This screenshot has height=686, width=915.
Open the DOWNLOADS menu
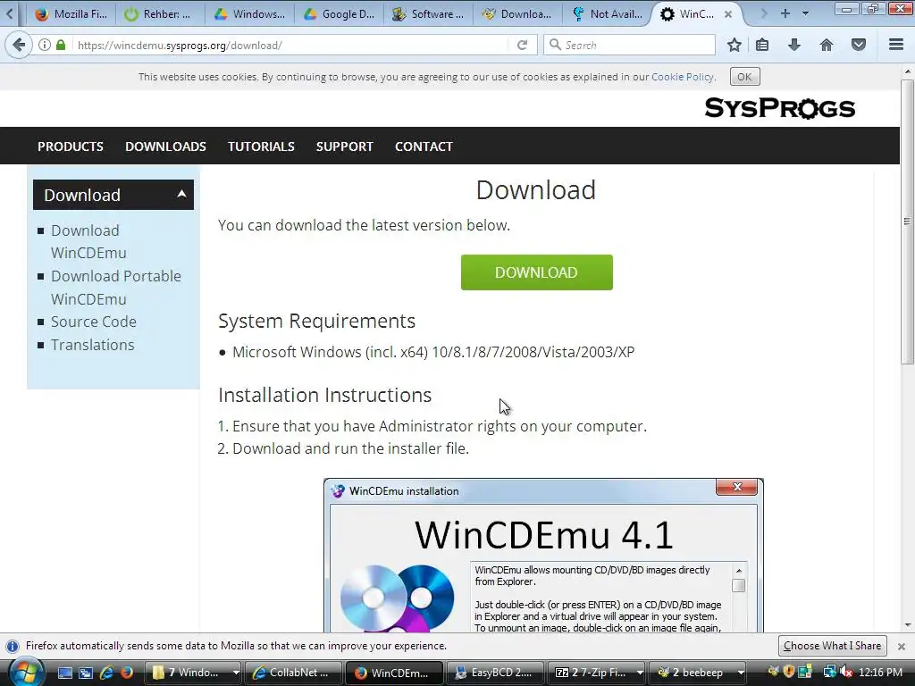[x=165, y=146]
